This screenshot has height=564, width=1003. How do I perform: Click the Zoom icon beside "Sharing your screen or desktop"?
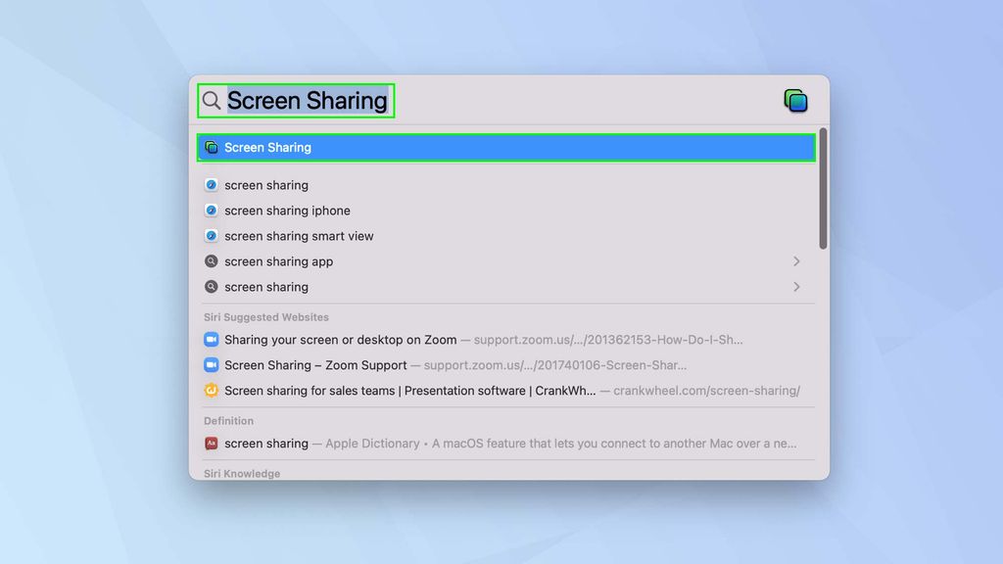pyautogui.click(x=214, y=339)
